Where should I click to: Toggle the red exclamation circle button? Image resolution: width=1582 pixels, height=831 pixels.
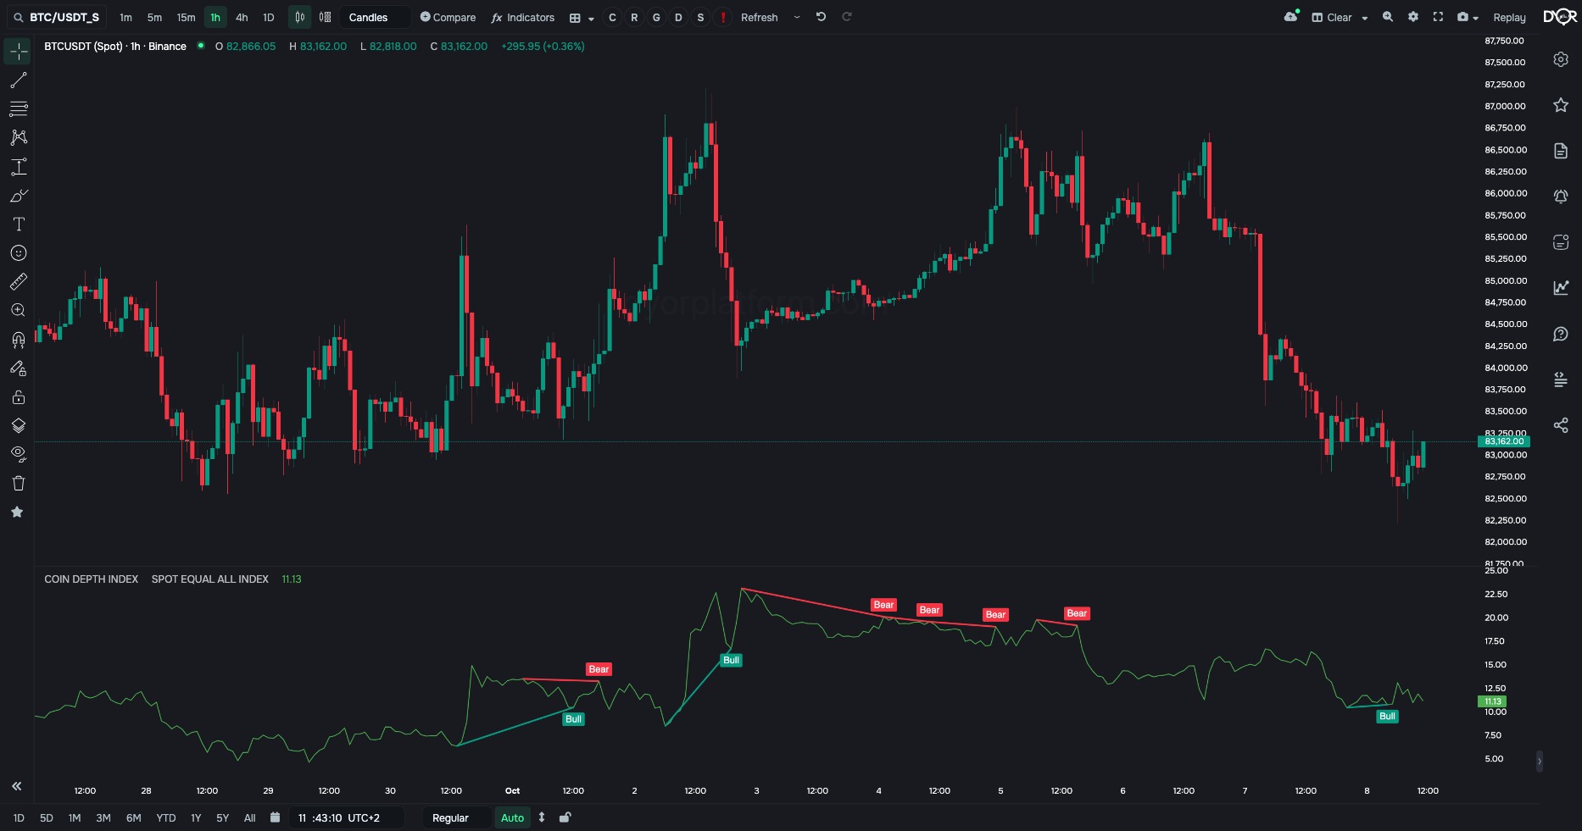[x=722, y=17]
